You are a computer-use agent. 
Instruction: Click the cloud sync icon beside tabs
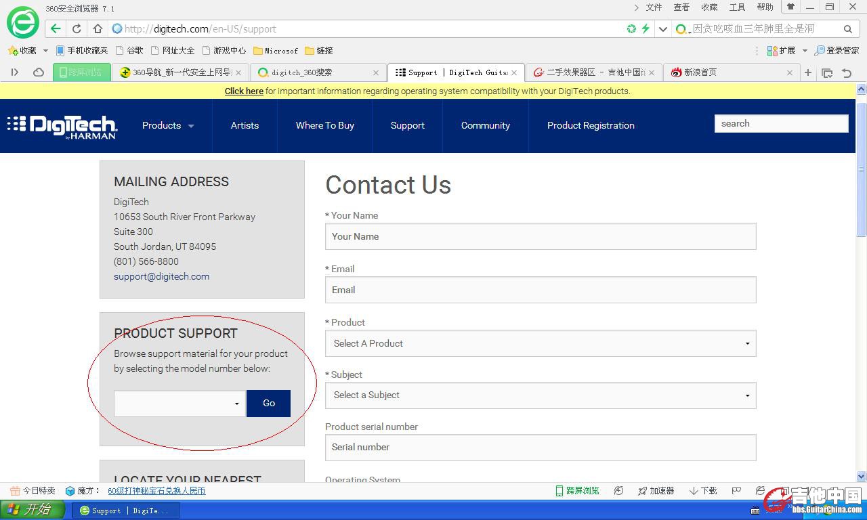(39, 72)
